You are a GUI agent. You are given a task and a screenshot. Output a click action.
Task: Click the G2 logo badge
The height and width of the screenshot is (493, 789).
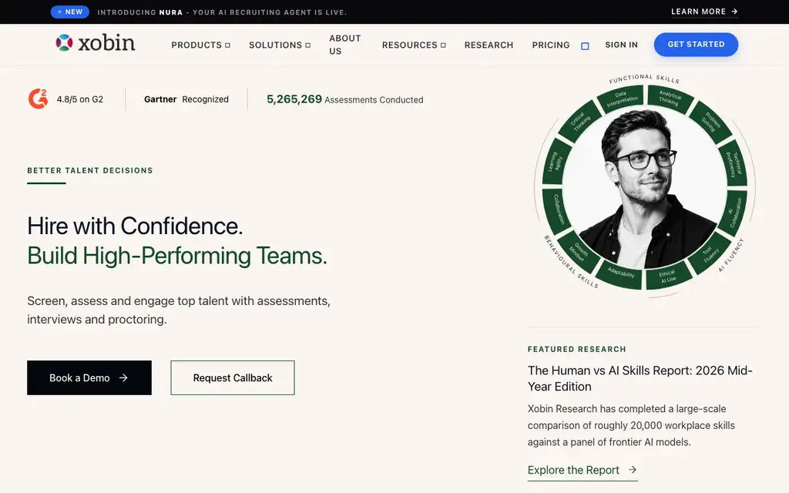point(39,99)
